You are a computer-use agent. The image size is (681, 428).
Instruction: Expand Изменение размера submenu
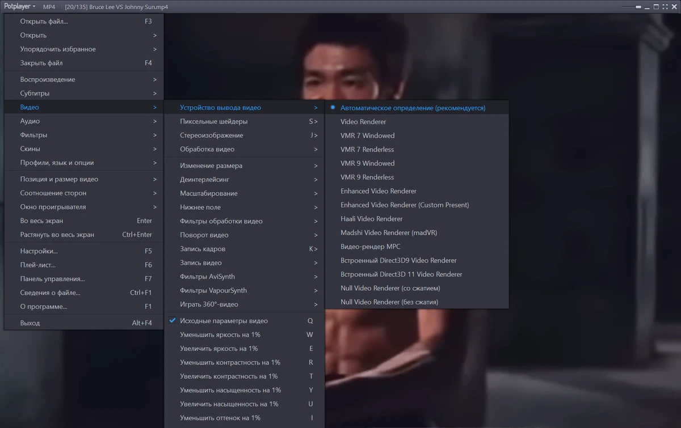pyautogui.click(x=244, y=166)
